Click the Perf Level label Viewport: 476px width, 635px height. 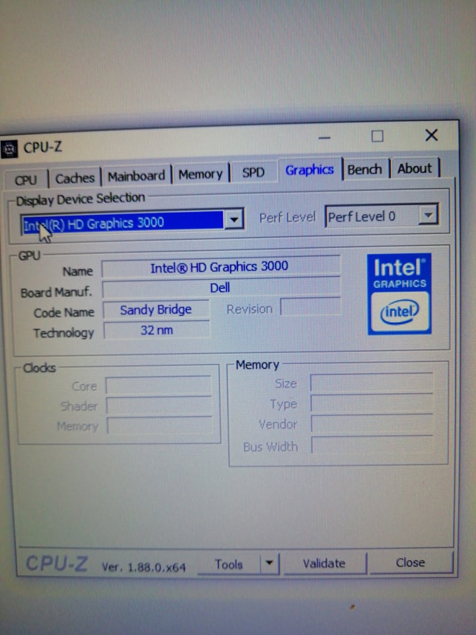[x=287, y=218]
